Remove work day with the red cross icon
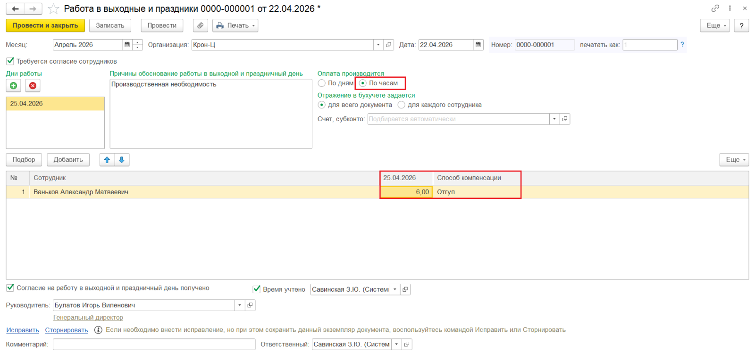Viewport: 755px width, 354px height. coord(33,85)
